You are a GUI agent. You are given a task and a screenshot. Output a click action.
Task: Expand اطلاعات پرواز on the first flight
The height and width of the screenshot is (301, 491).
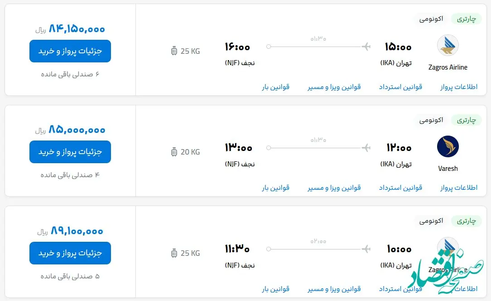(458, 87)
